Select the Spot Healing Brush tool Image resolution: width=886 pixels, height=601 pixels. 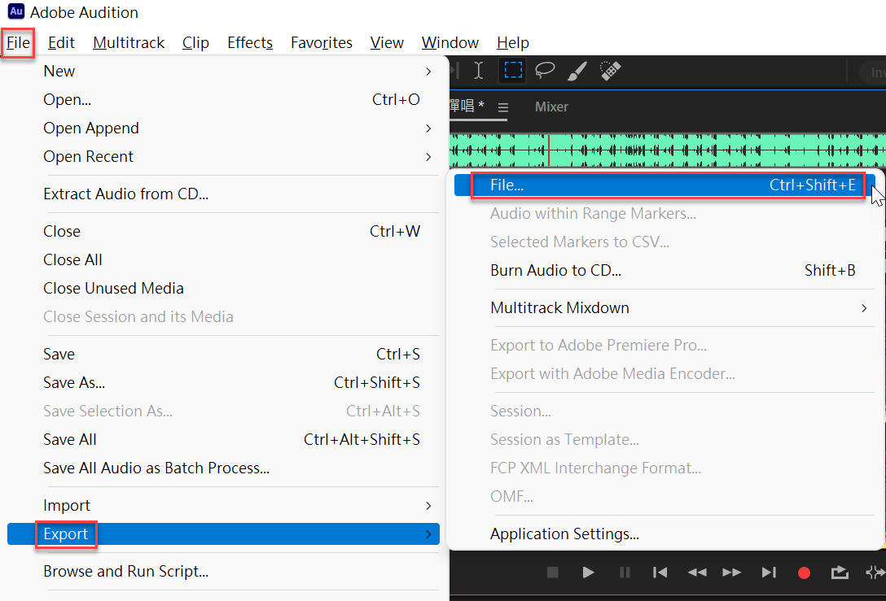(610, 71)
